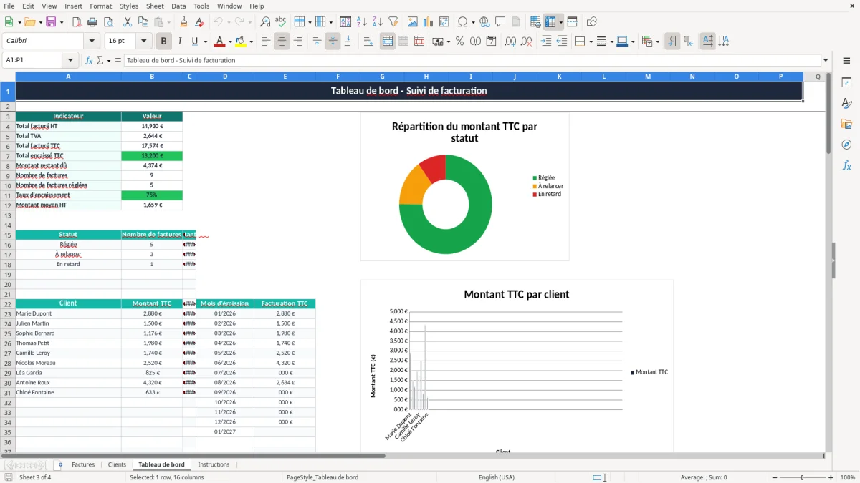Toggle wrap text
860x483 pixels.
[x=368, y=42]
